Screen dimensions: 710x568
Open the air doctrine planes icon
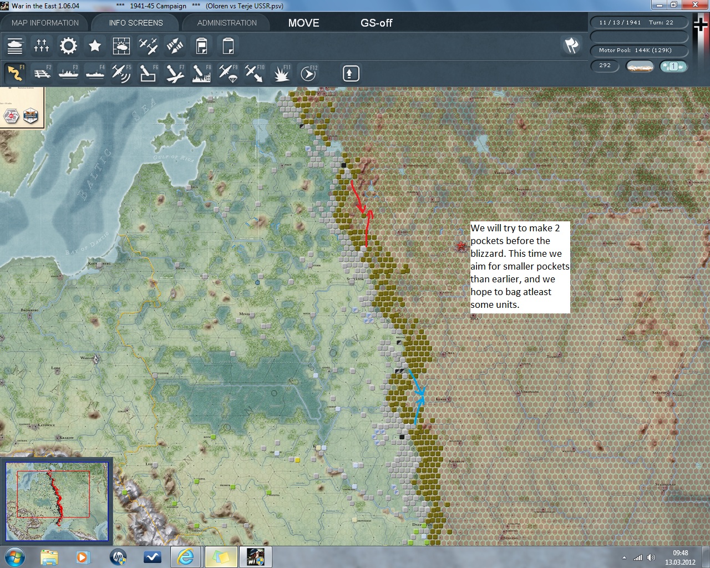tap(148, 46)
